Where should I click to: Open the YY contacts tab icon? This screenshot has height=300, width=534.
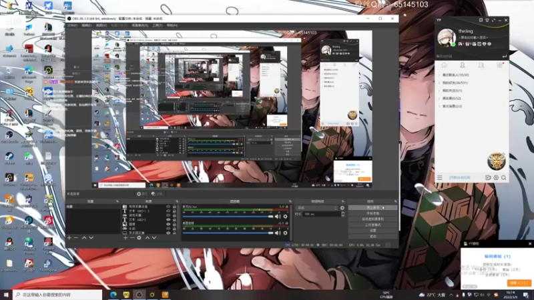[x=463, y=65]
